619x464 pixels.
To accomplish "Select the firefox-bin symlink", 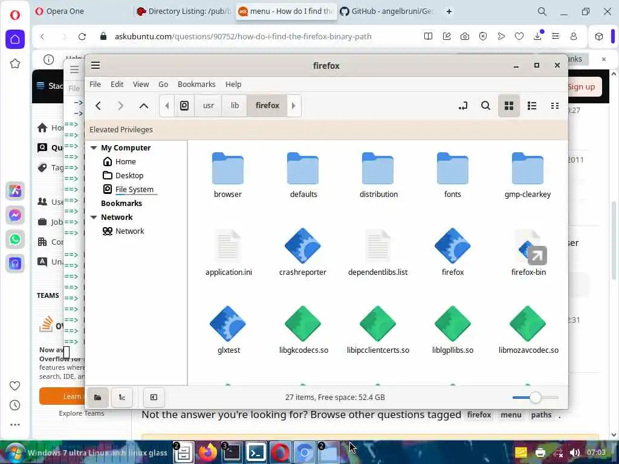I will click(528, 253).
